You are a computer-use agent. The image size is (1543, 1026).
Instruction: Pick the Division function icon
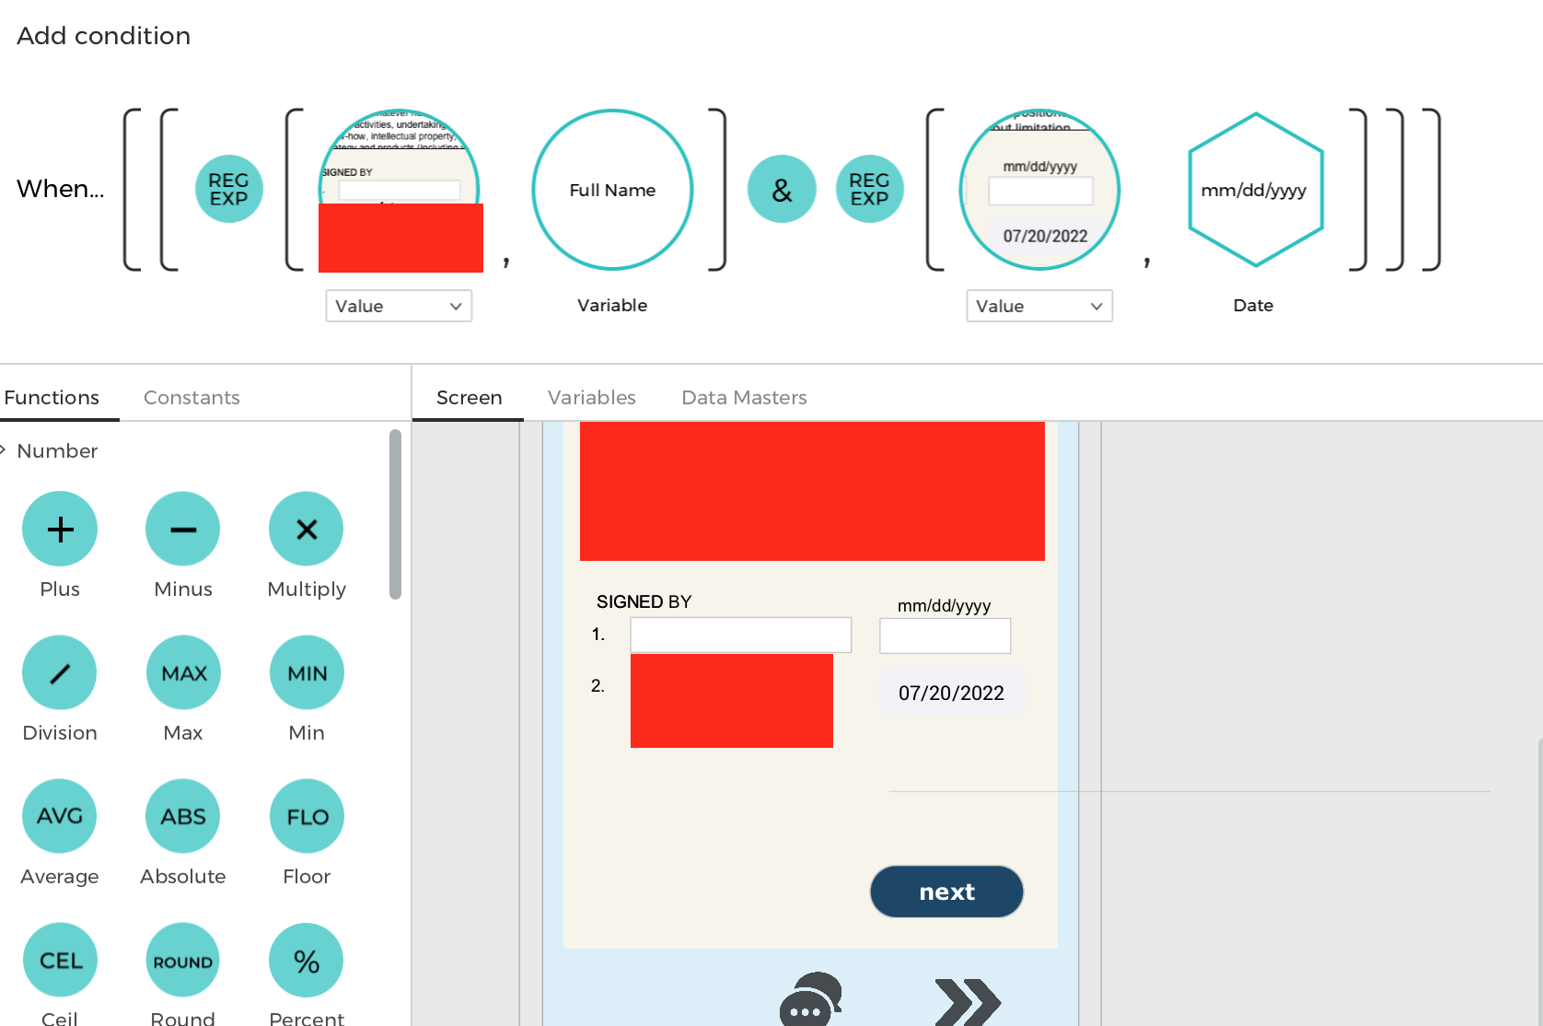[60, 672]
